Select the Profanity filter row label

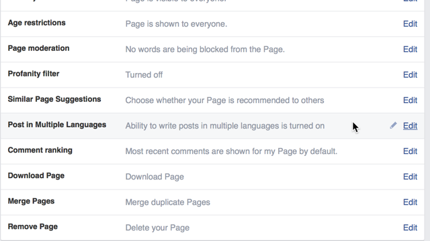click(34, 74)
